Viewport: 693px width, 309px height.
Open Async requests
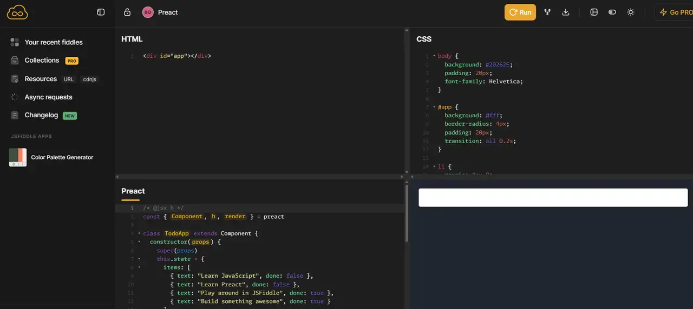tap(48, 97)
